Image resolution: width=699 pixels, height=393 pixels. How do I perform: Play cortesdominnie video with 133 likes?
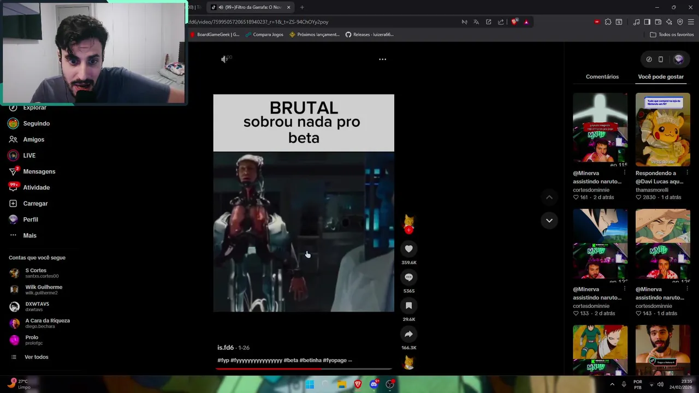pos(600,245)
